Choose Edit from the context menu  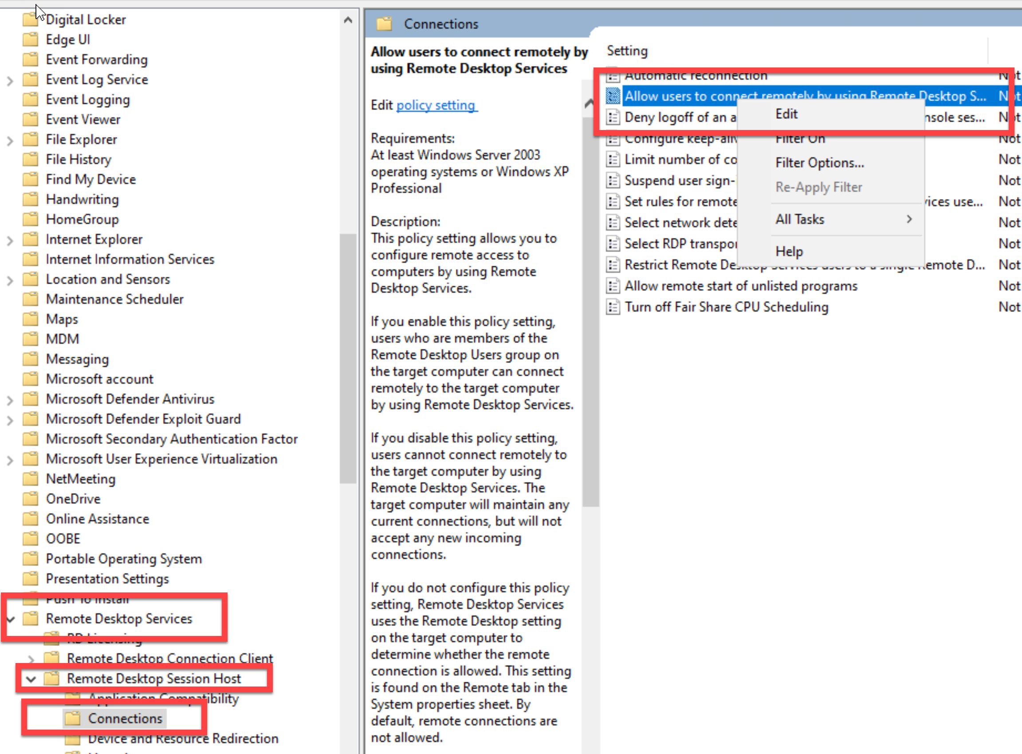(x=786, y=114)
